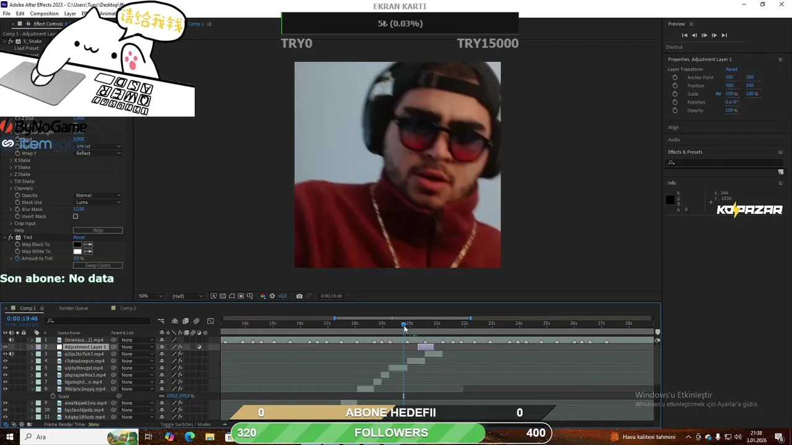The height and width of the screenshot is (445, 792).
Task: Hide layer z6qrsqzw9nx3.mp4 eye toggle
Action: click(5, 375)
